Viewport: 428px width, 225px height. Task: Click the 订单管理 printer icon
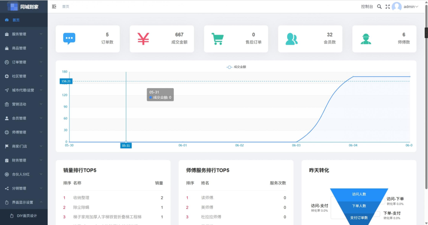coord(7,62)
